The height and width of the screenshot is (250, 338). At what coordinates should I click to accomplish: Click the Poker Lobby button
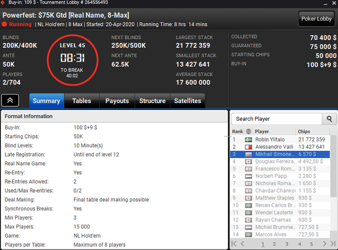(316, 19)
